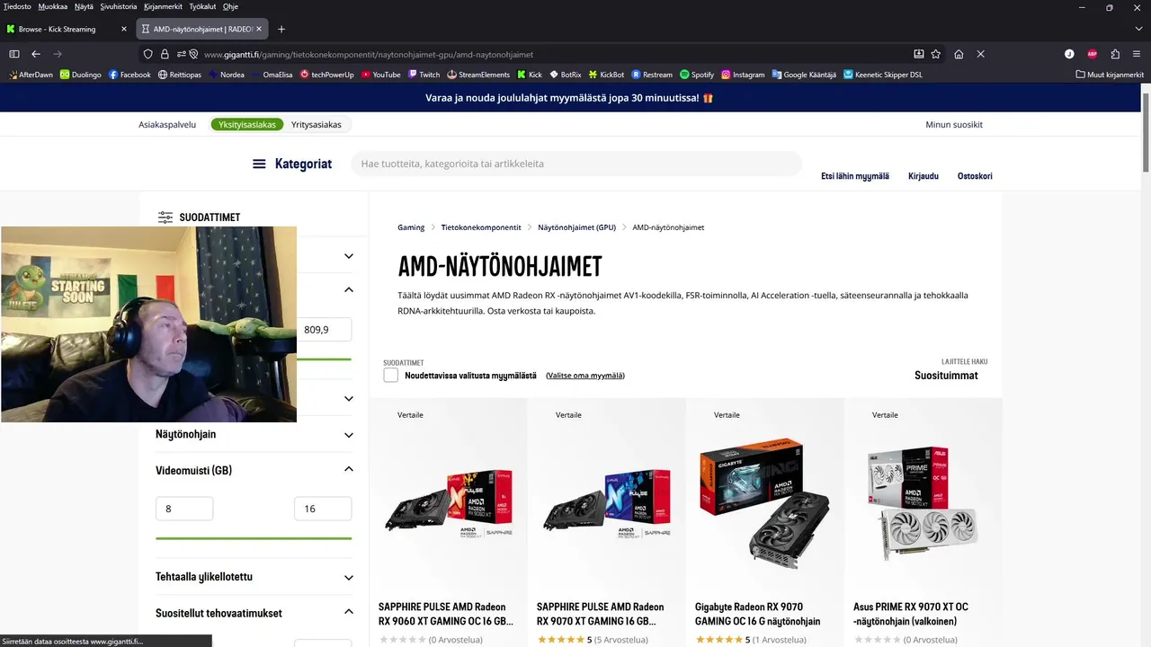
Task: Open the Facebook bookmark
Action: pyautogui.click(x=129, y=75)
